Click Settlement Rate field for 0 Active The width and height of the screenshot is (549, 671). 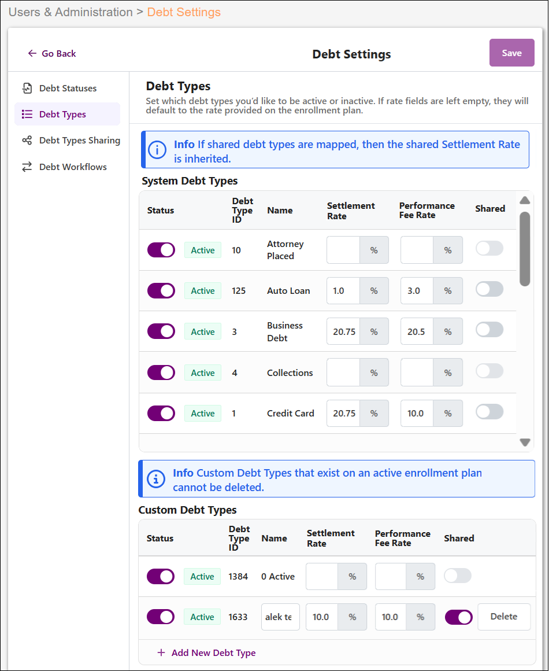pyautogui.click(x=322, y=577)
